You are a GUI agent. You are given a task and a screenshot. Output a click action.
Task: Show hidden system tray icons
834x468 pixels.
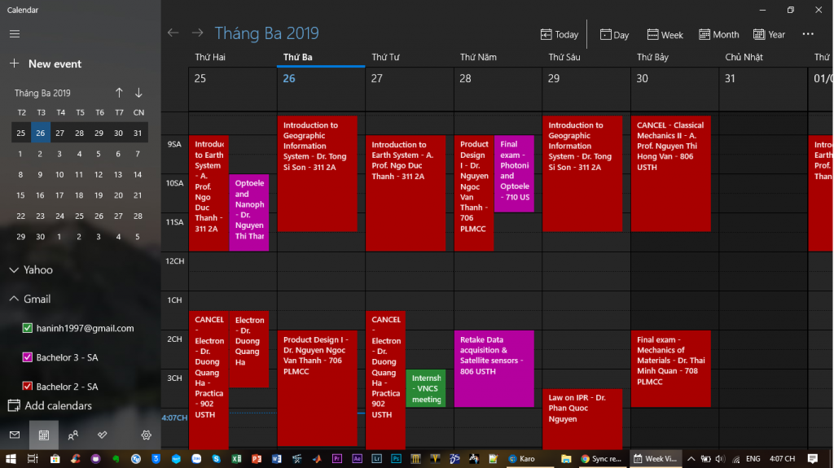tap(691, 458)
